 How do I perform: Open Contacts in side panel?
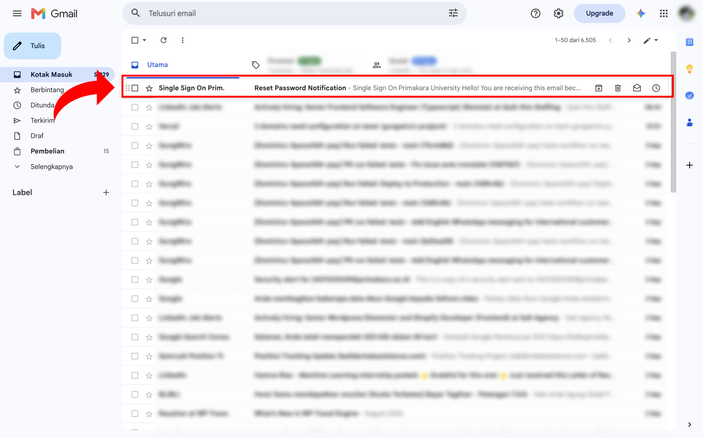pos(690,123)
